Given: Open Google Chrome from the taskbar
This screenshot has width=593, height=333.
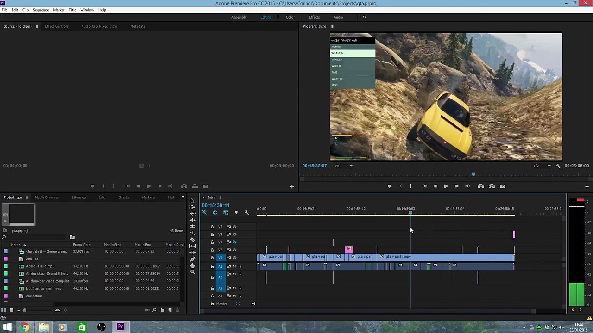Looking at the screenshot, I should [x=25, y=327].
